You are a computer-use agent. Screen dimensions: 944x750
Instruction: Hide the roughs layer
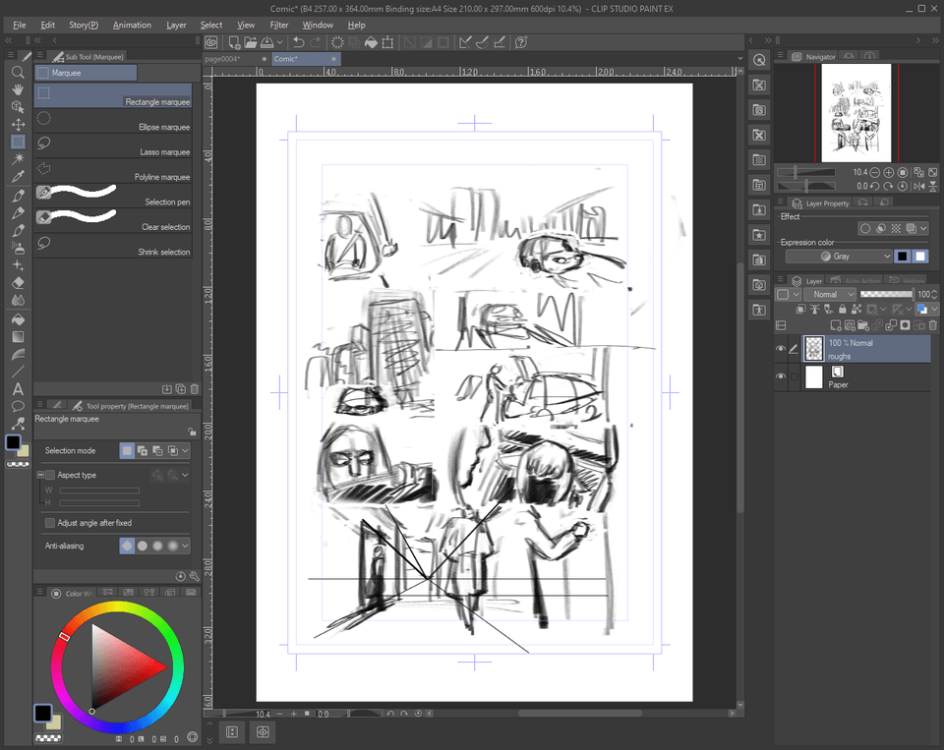[782, 348]
